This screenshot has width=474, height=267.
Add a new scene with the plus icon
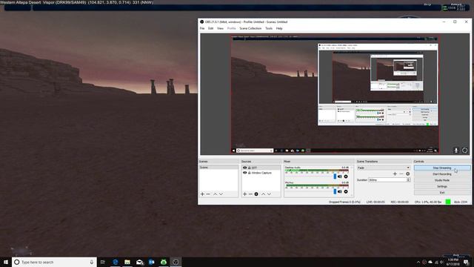tap(202, 194)
